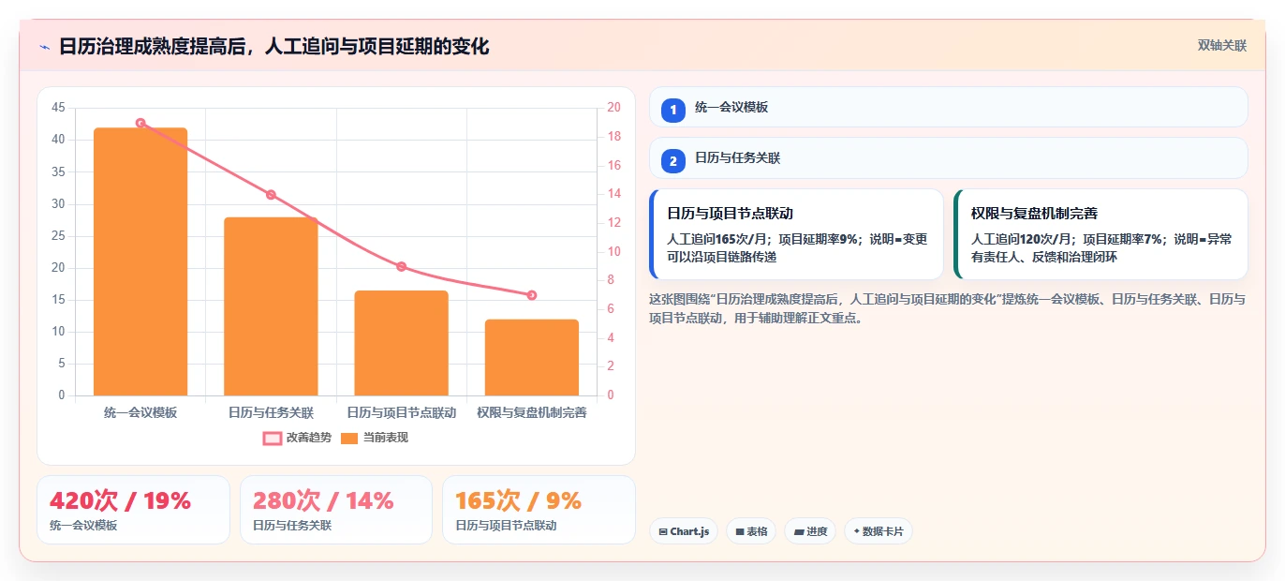The height and width of the screenshot is (581, 1285).
Task: Click trend line point above 日历与项目节点联动
Action: tap(401, 266)
